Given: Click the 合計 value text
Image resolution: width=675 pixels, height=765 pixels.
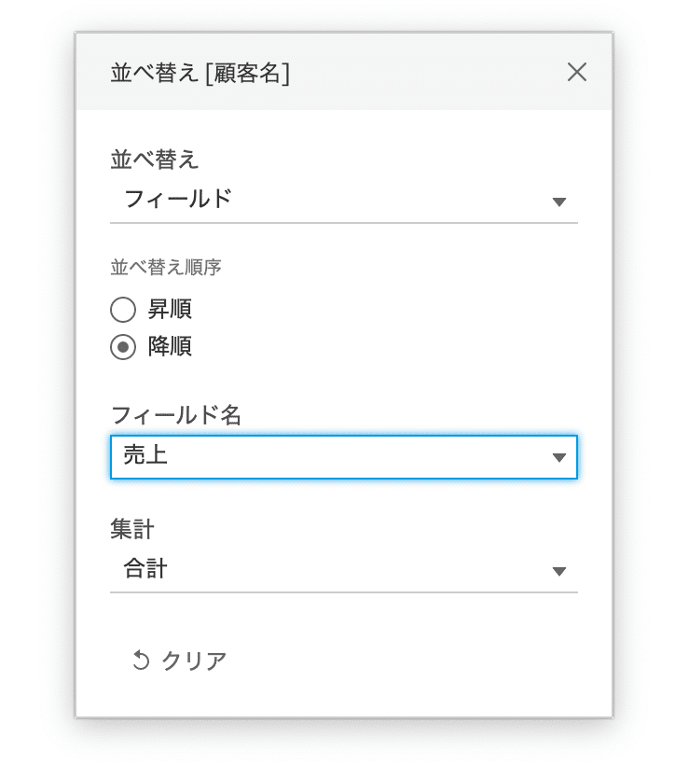Looking at the screenshot, I should 145,568.
